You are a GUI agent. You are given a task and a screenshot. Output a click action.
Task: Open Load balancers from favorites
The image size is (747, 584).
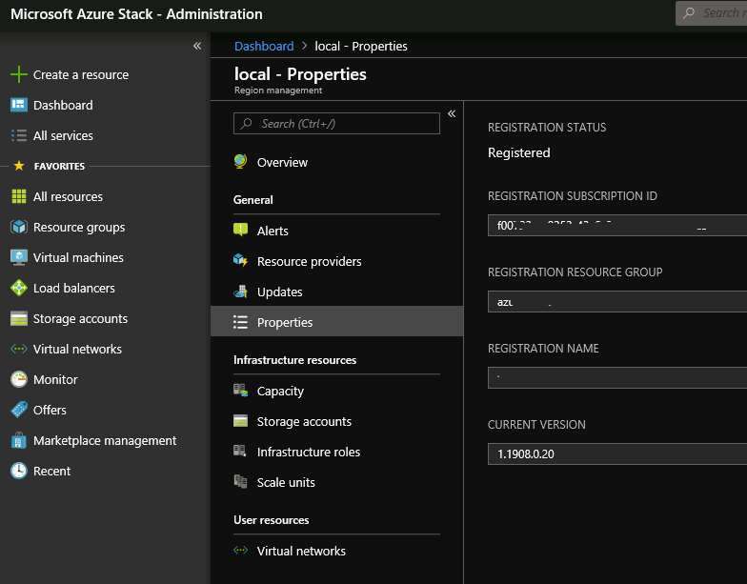tap(74, 288)
